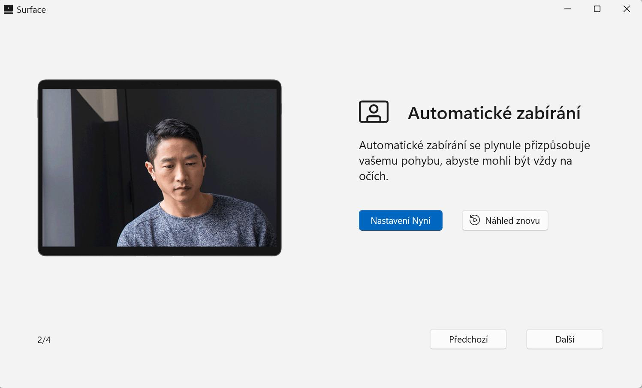
Task: Click the description text about automatic framing
Action: pyautogui.click(x=474, y=161)
